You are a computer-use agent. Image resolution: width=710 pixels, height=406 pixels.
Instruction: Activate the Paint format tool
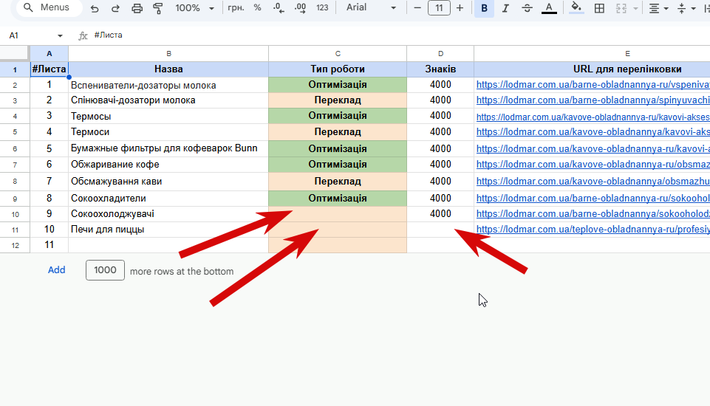pos(157,8)
